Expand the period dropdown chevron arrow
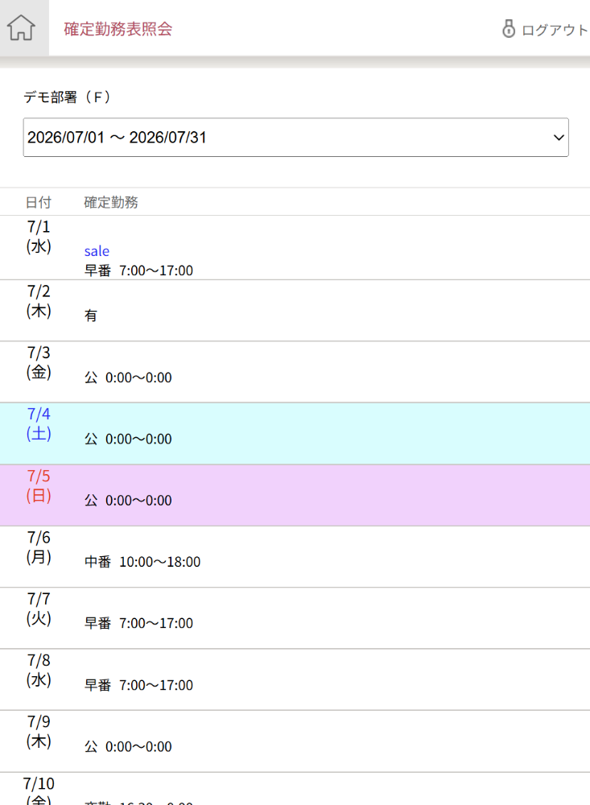Image resolution: width=590 pixels, height=805 pixels. point(559,138)
